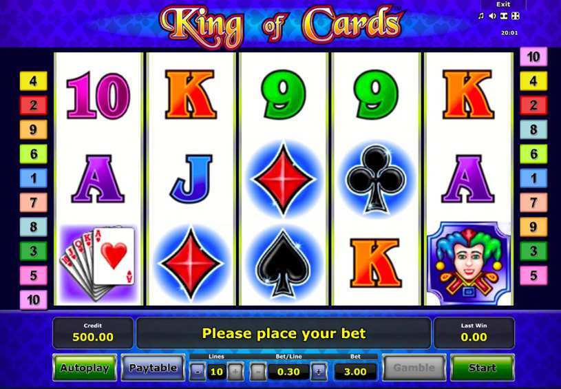
Task: Decrease Bet/Line with minus button
Action: point(258,372)
